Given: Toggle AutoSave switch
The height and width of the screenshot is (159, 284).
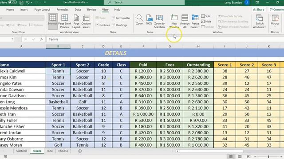Looking at the screenshot, I should [x=12, y=2].
